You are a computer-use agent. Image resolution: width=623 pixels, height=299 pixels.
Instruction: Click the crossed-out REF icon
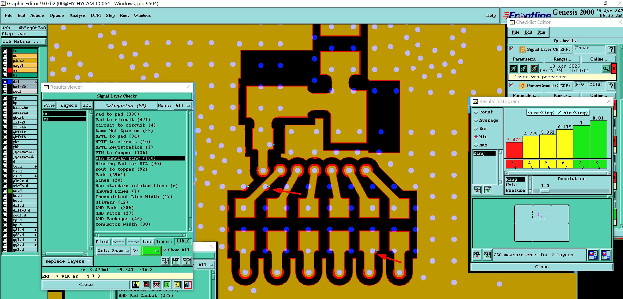tap(157, 285)
